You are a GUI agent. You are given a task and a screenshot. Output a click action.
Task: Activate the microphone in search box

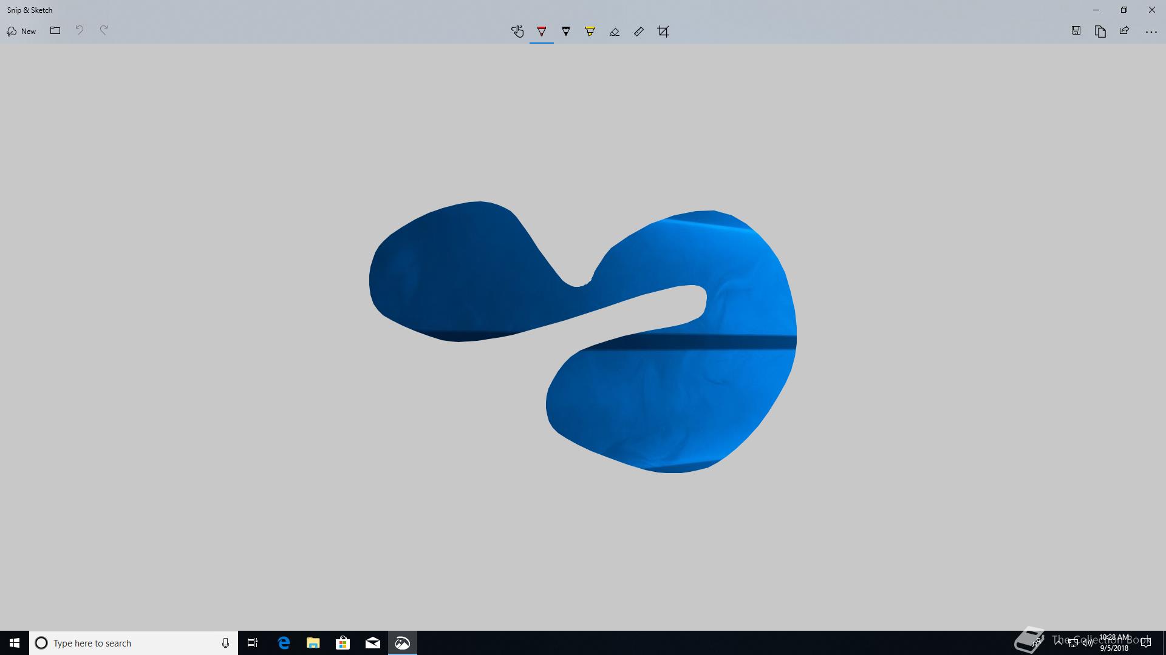click(x=225, y=643)
